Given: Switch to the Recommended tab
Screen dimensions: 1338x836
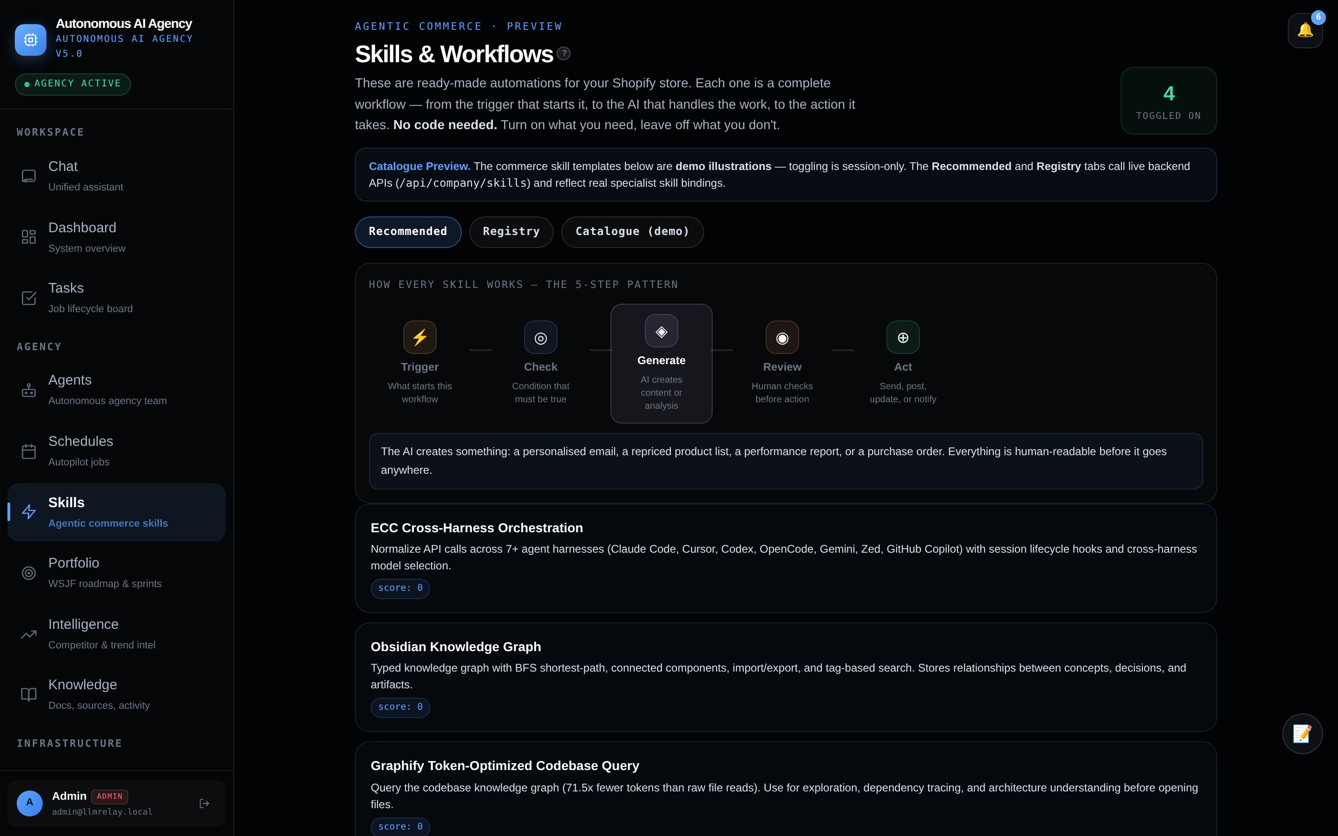Looking at the screenshot, I should click(408, 232).
